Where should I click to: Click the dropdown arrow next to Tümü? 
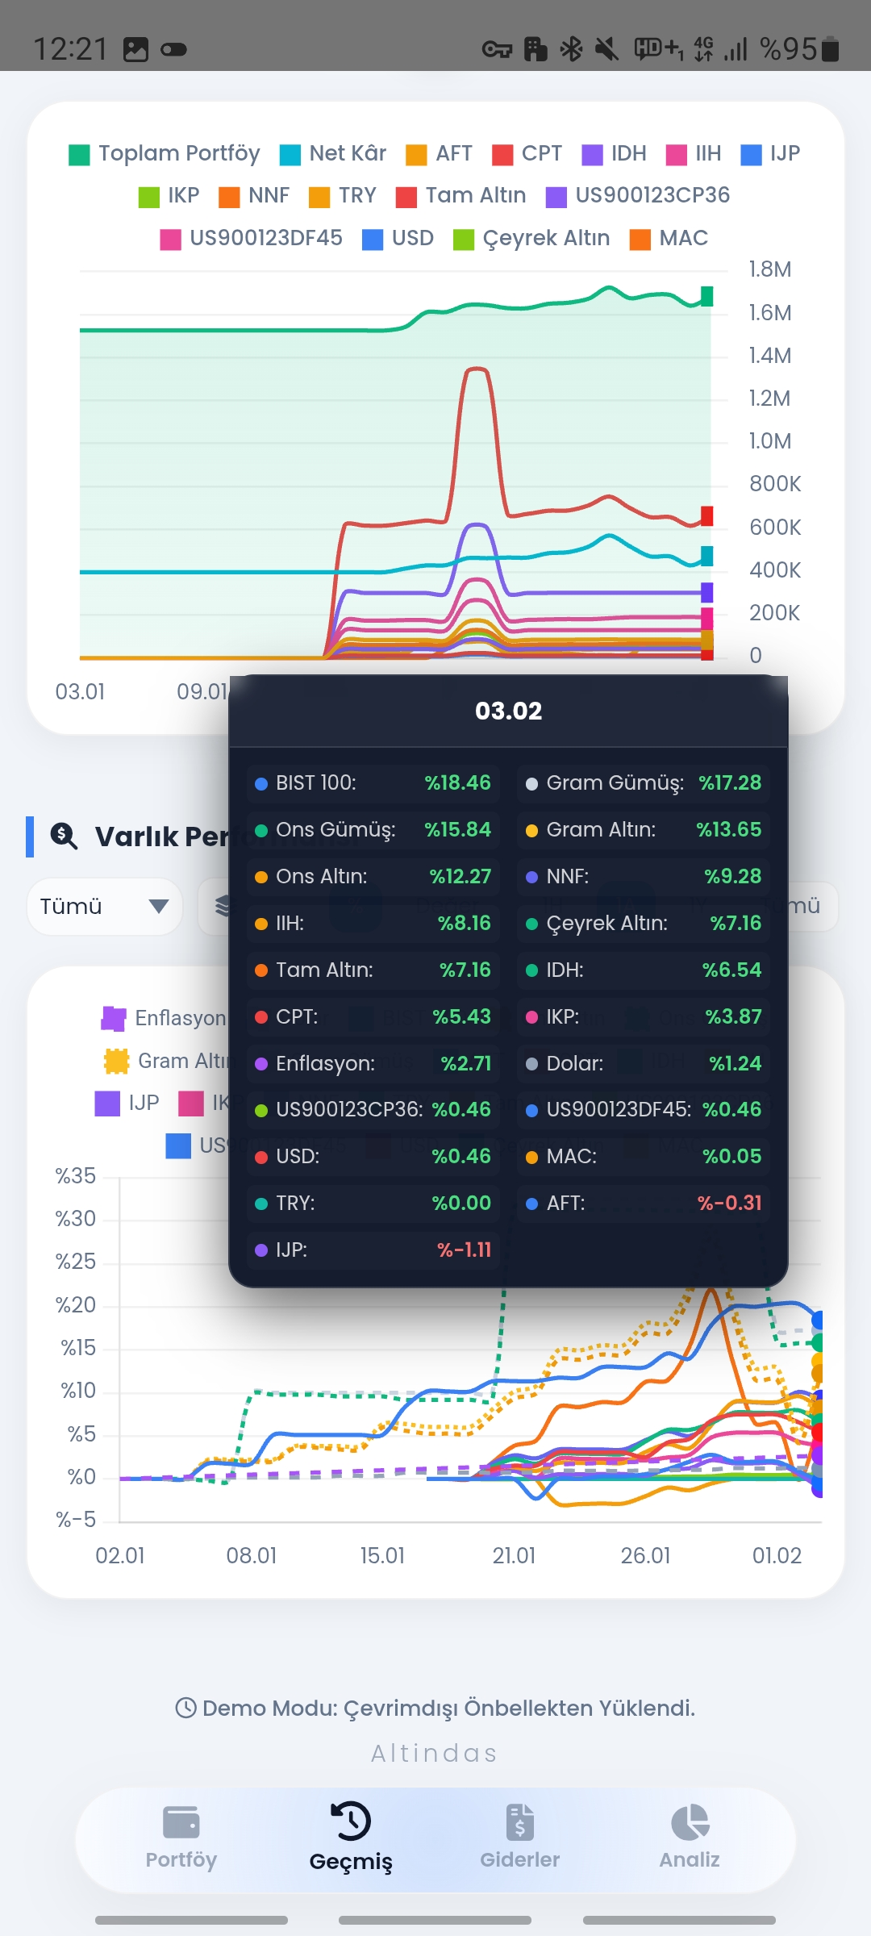159,907
